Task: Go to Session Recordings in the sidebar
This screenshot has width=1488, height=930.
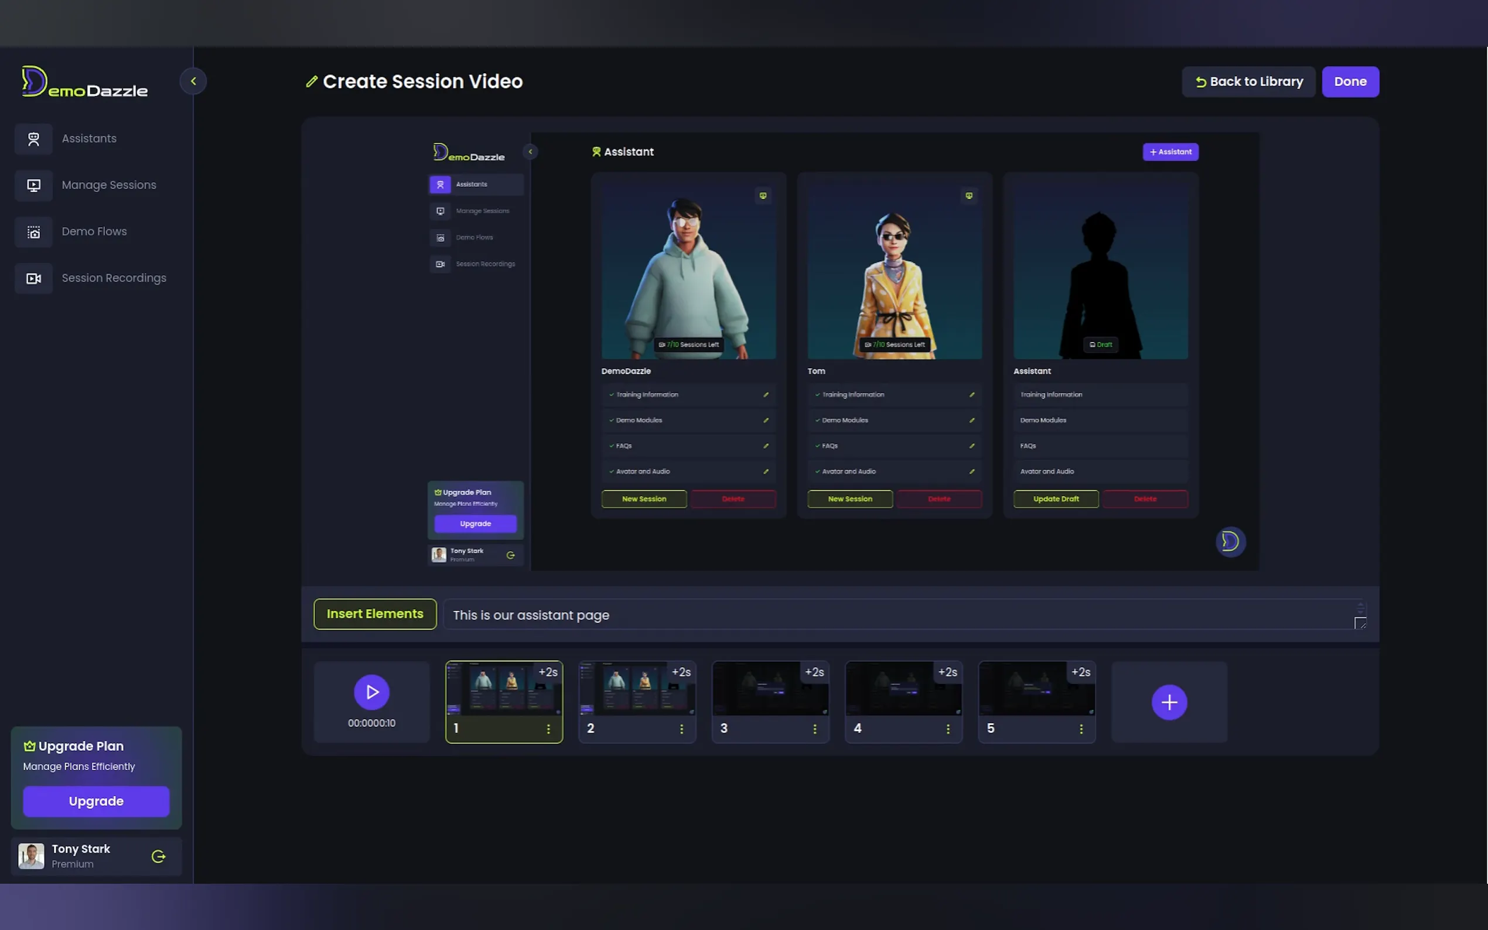Action: pyautogui.click(x=114, y=278)
